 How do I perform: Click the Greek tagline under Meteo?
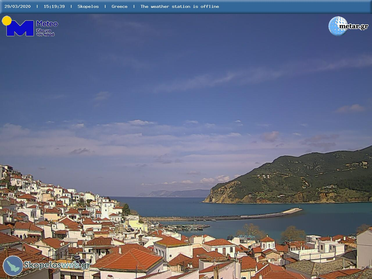point(45,32)
